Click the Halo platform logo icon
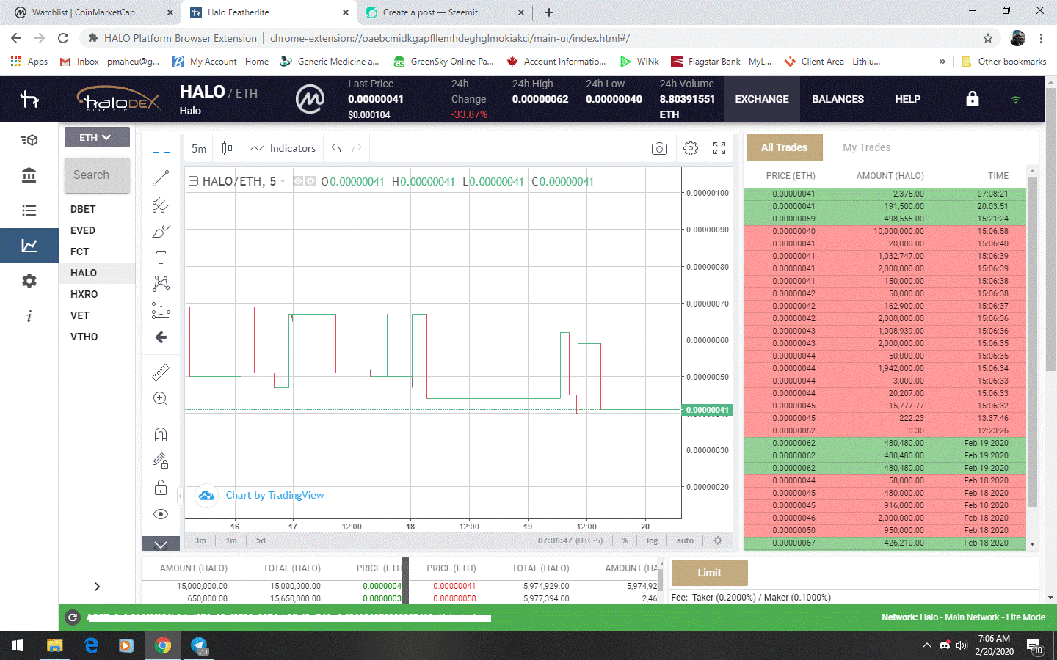 pyautogui.click(x=29, y=99)
